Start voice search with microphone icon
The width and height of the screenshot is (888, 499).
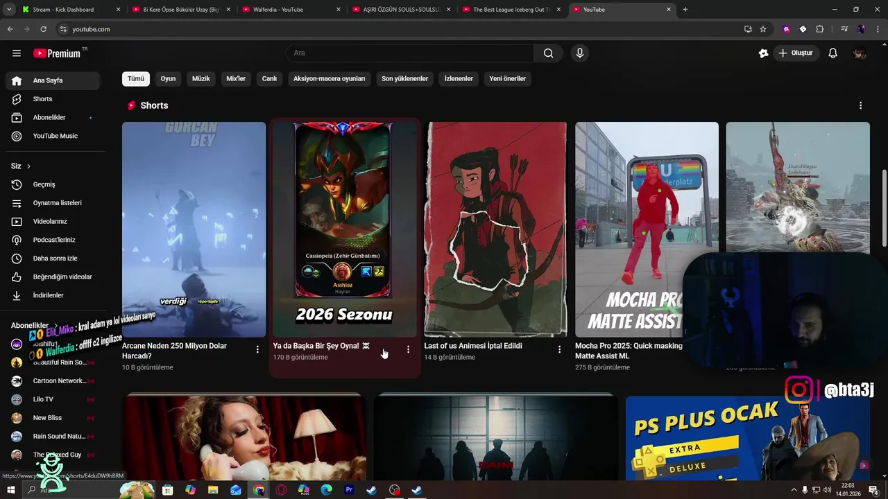click(x=580, y=53)
